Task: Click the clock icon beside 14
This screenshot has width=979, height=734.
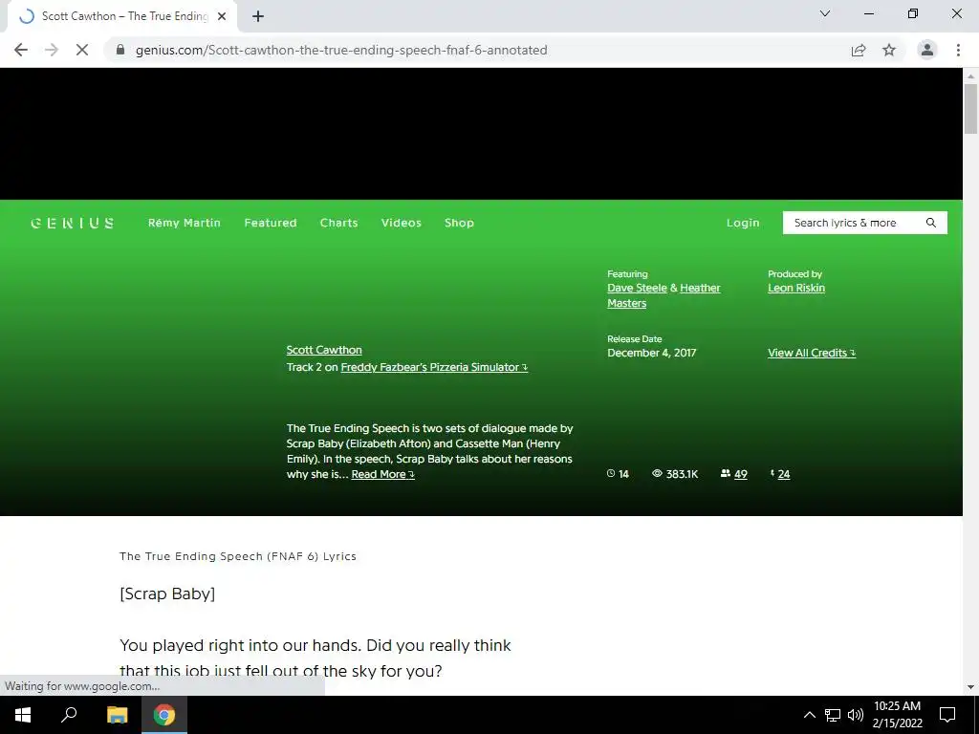Action: [x=611, y=474]
